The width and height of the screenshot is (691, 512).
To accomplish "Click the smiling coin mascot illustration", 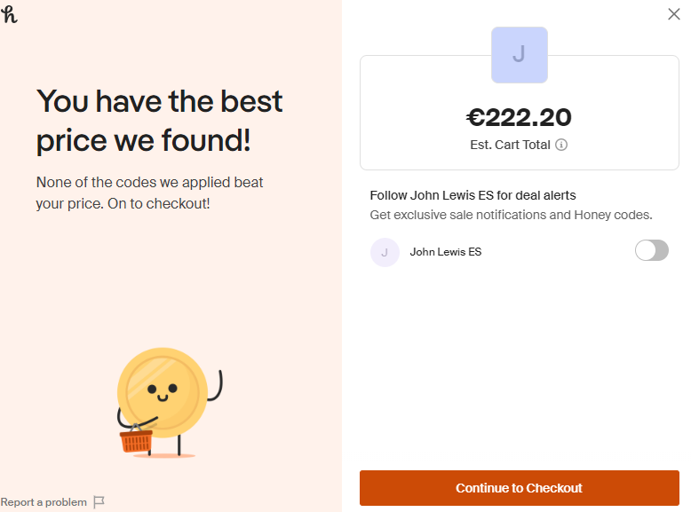I will pos(169,401).
